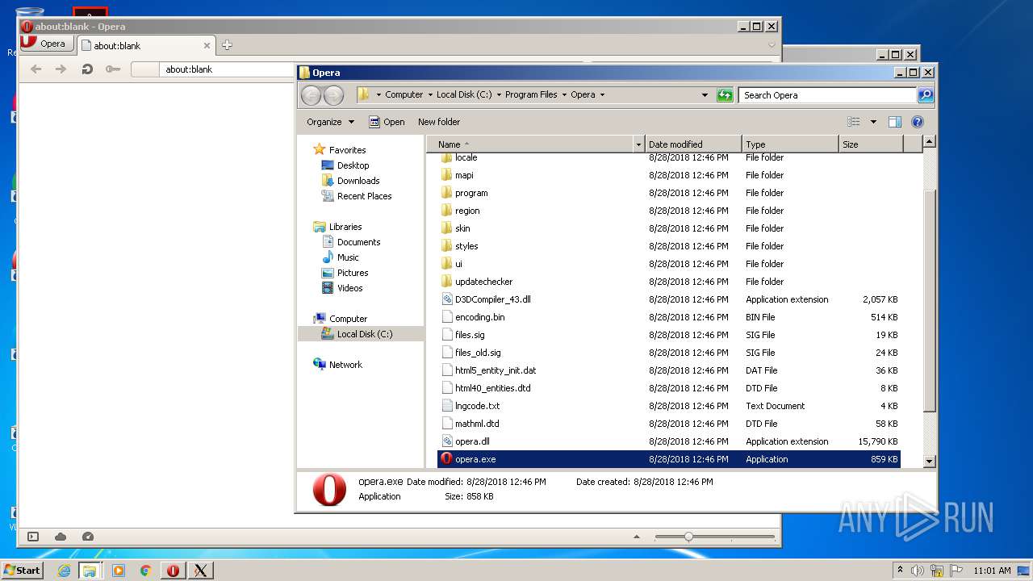Open Google Chrome from taskbar

tap(145, 571)
